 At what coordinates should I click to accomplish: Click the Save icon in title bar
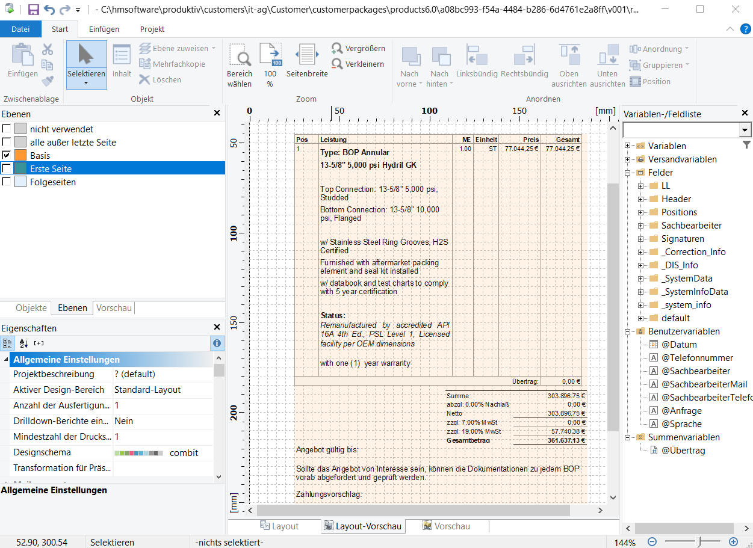point(34,10)
